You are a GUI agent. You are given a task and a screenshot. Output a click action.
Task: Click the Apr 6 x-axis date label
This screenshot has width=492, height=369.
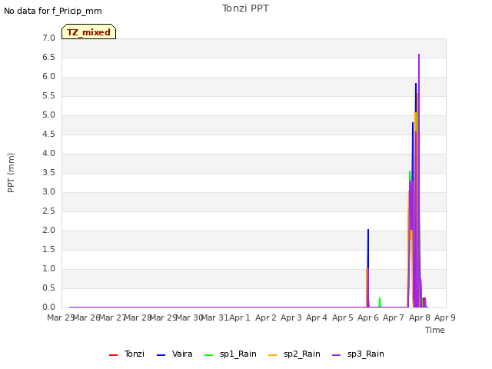368,317
